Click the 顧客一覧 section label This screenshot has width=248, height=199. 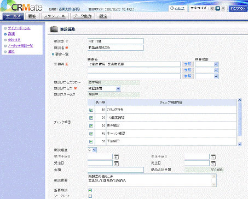point(62,55)
